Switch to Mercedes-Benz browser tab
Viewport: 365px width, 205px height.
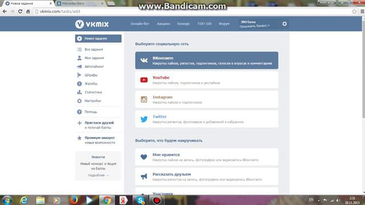(80, 3)
